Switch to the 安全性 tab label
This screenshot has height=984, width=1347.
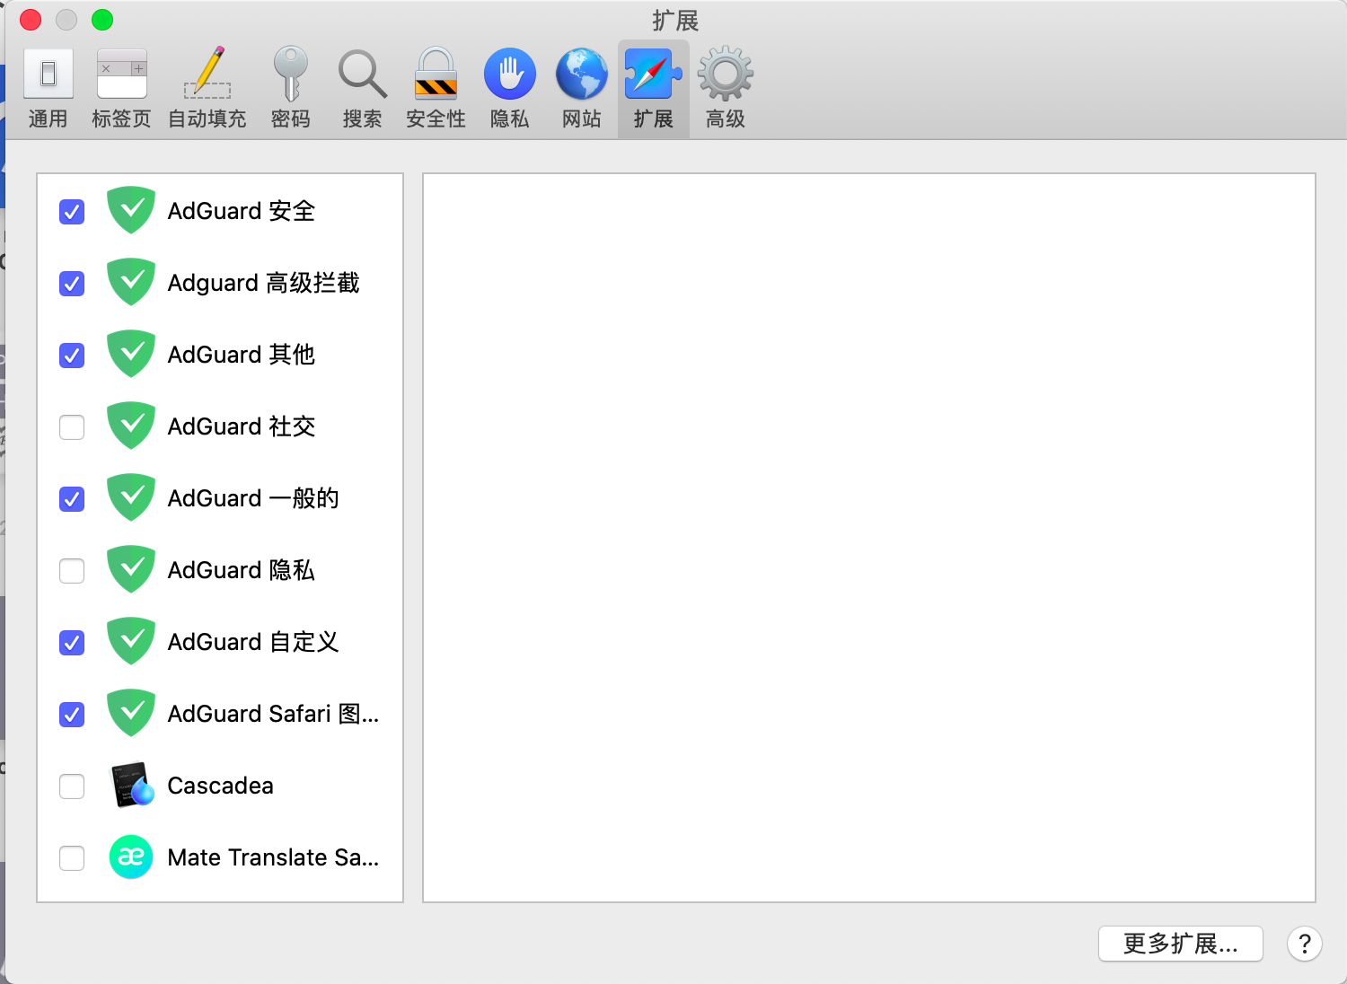(436, 119)
